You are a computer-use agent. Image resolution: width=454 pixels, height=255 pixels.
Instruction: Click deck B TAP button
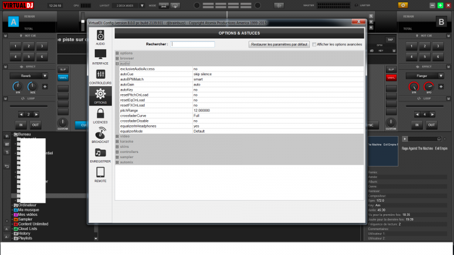click(390, 40)
